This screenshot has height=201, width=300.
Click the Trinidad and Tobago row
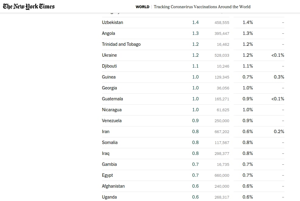(193, 44)
